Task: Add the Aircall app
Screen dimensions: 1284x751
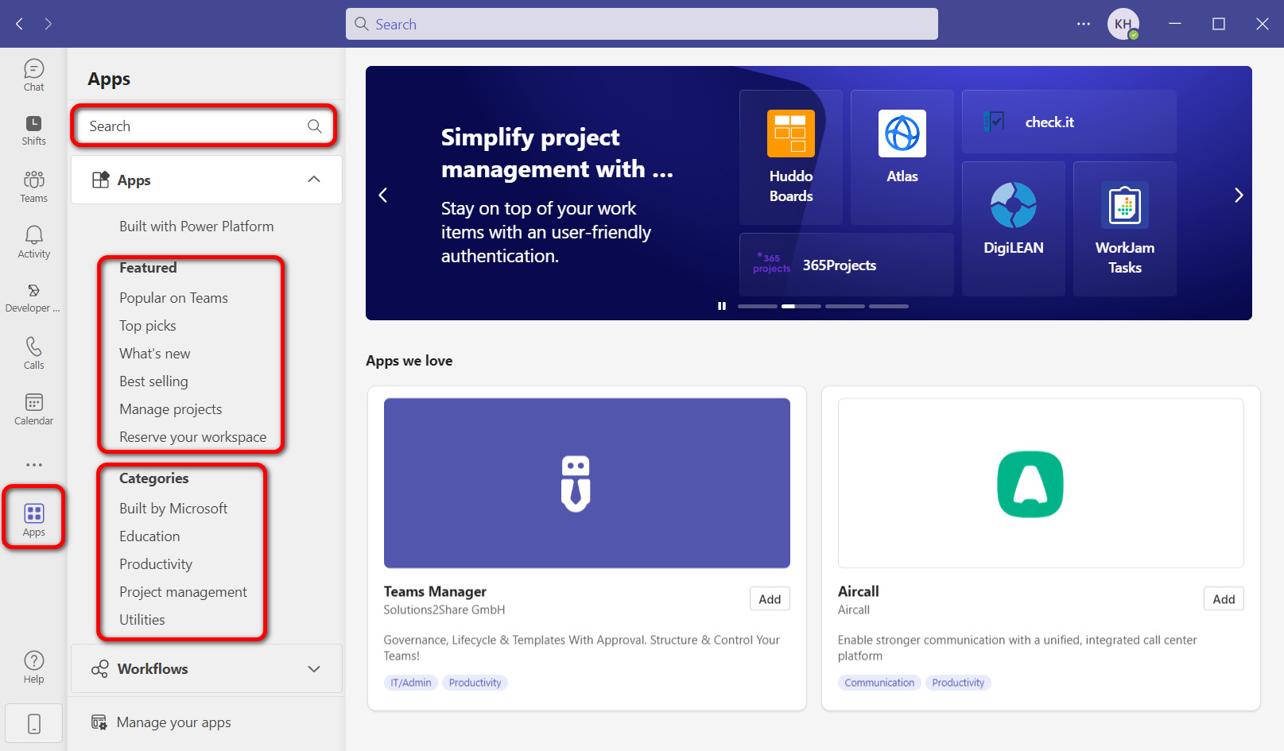Action: tap(1224, 599)
